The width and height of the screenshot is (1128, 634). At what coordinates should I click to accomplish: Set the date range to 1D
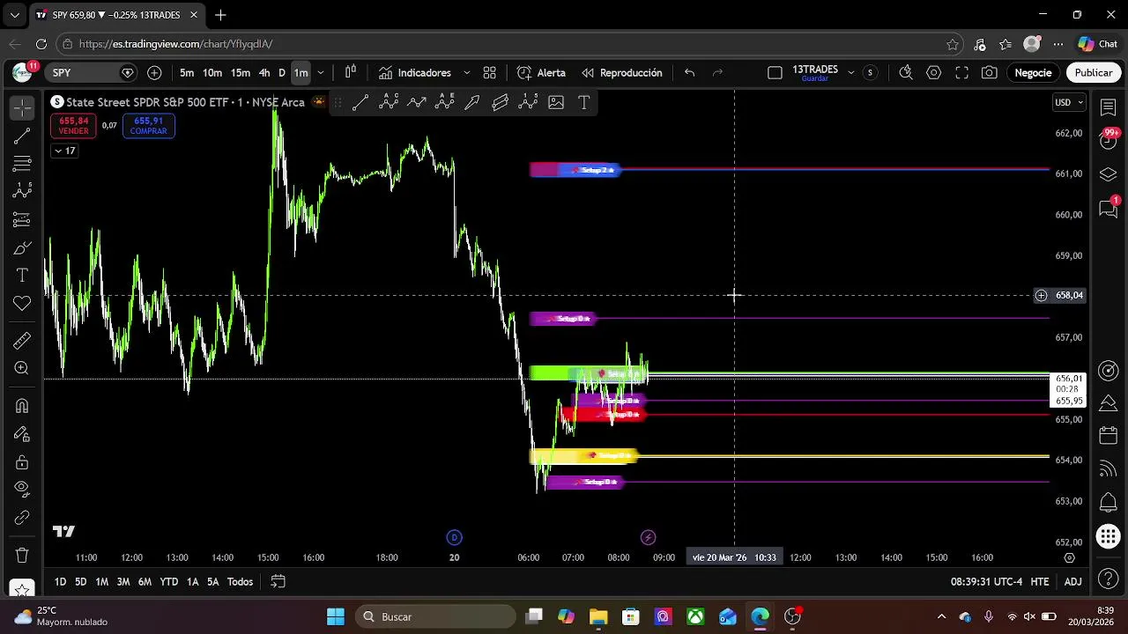pyautogui.click(x=60, y=581)
